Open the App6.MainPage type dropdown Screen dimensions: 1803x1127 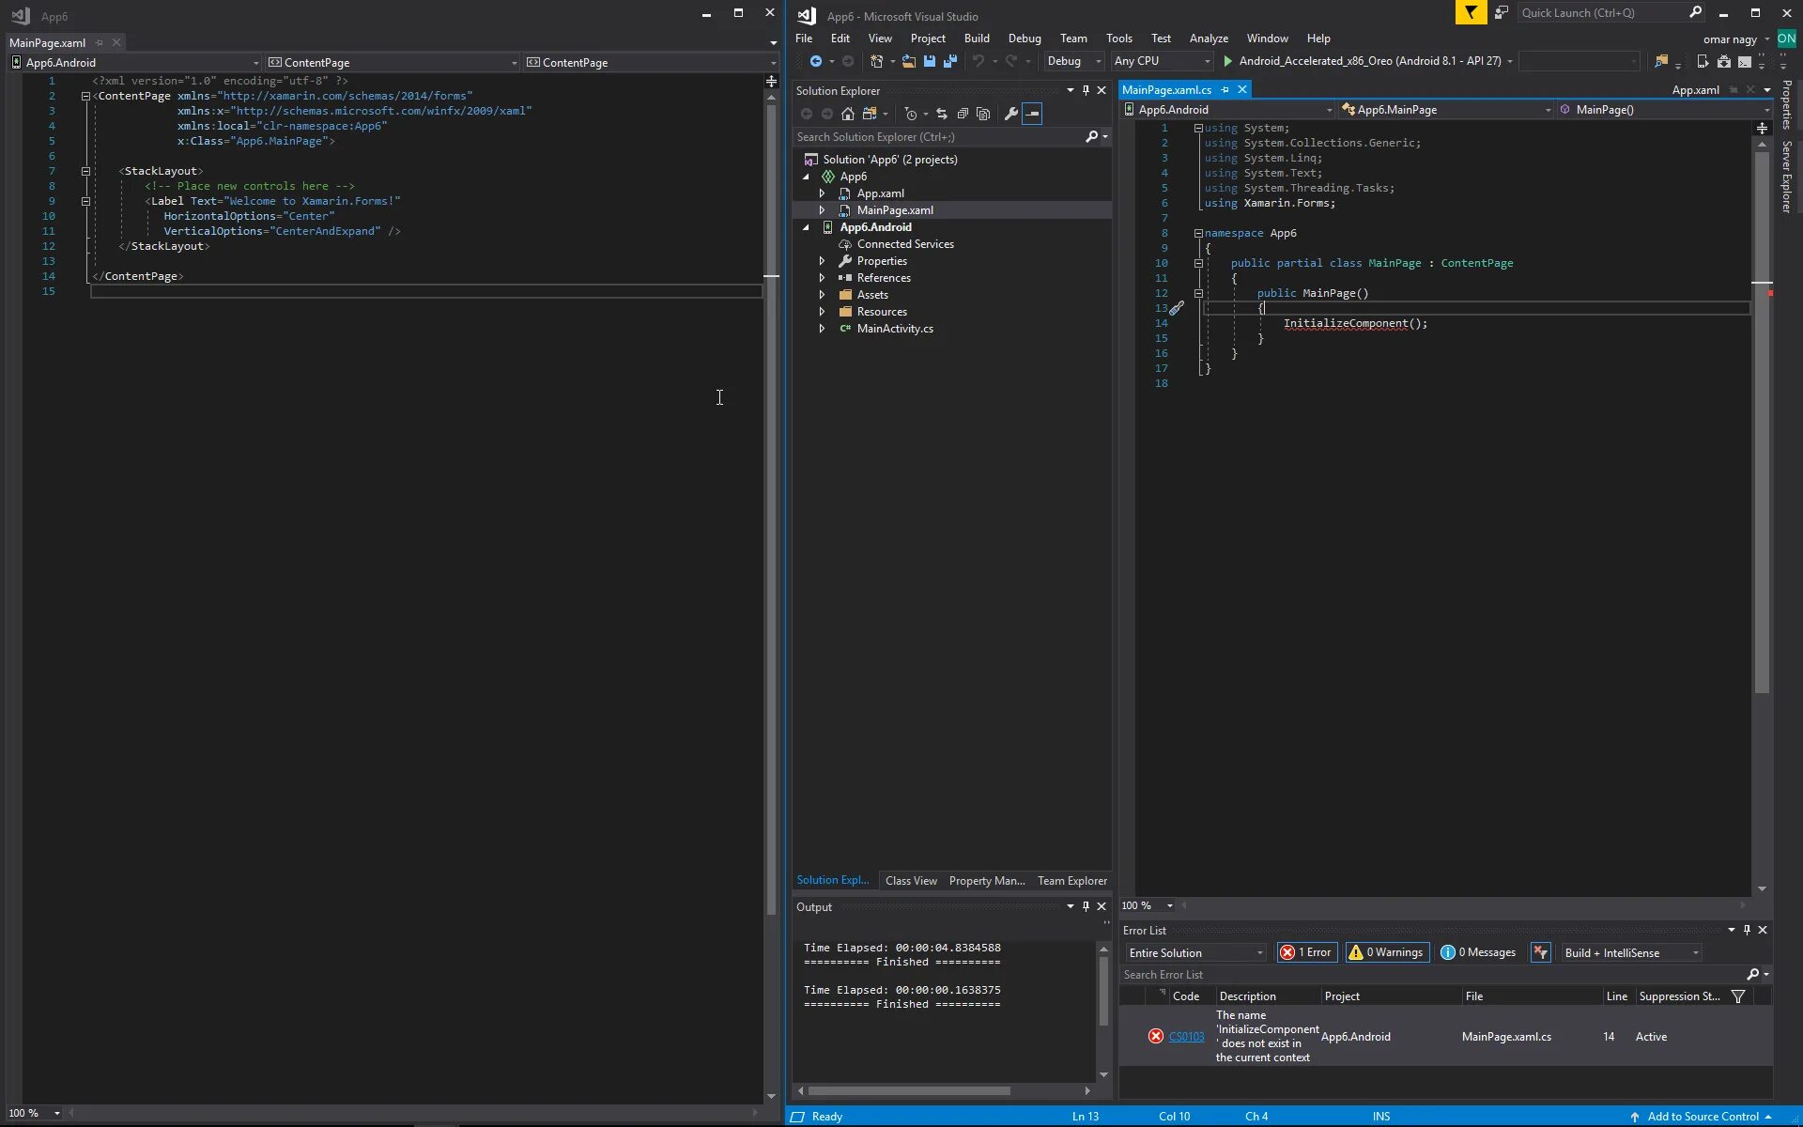[1446, 110]
